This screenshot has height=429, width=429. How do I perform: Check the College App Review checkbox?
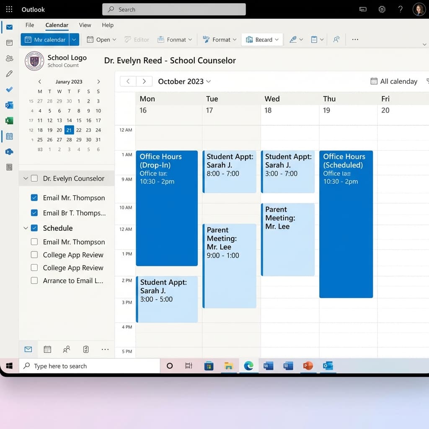pyautogui.click(x=34, y=255)
